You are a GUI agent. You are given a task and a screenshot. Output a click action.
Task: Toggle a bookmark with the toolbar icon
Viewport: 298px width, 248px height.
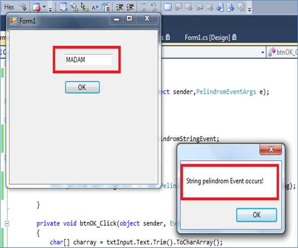pyautogui.click(x=168, y=7)
